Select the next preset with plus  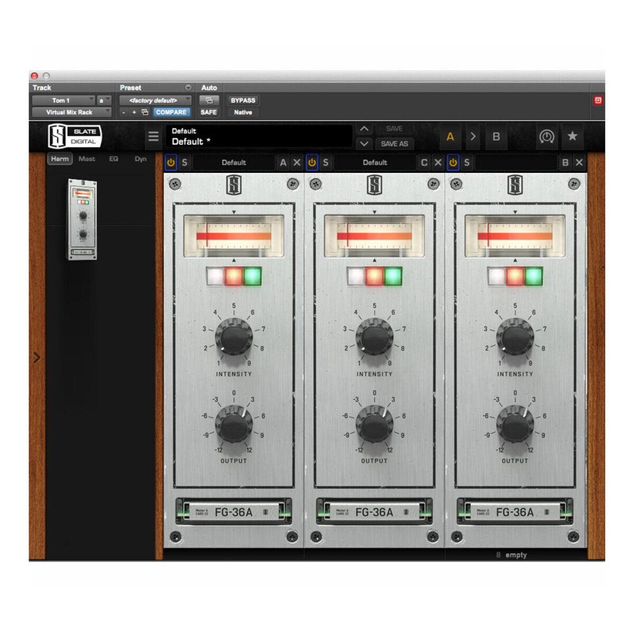134,113
